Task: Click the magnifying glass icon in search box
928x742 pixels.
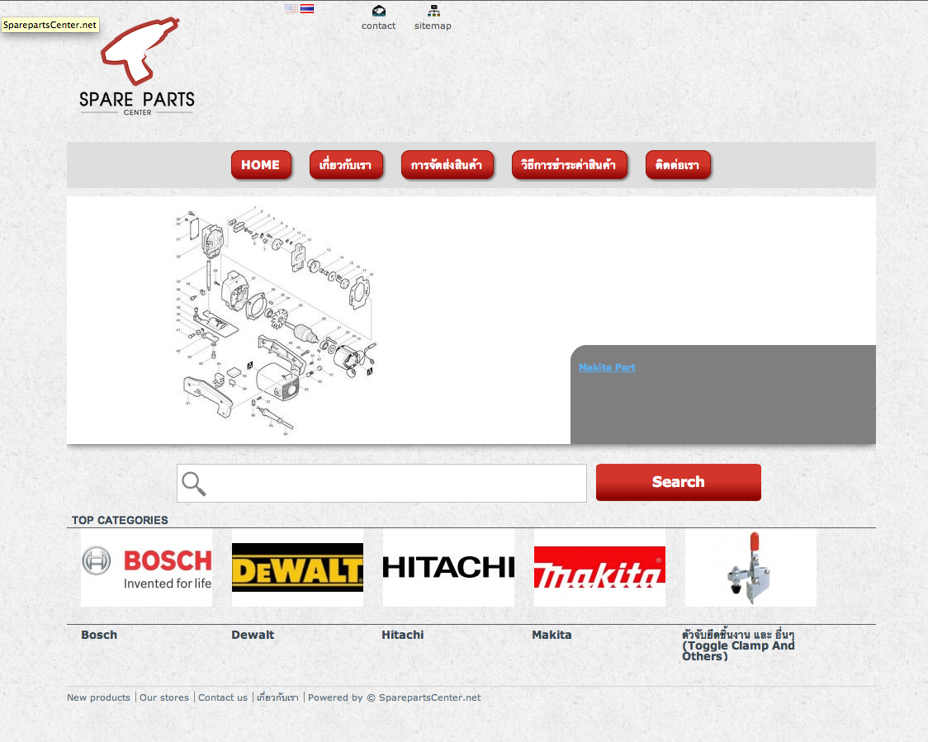Action: point(194,484)
